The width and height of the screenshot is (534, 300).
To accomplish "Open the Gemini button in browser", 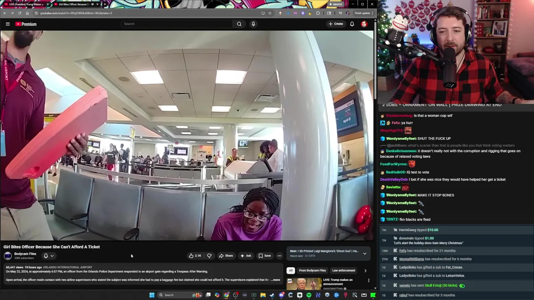I will tap(335, 4).
